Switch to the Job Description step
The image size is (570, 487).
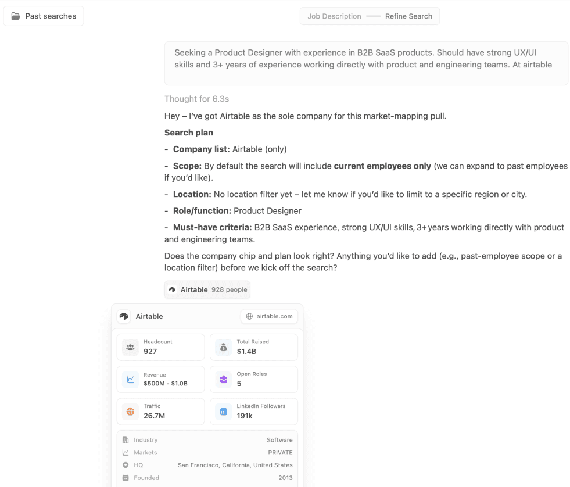coord(335,16)
